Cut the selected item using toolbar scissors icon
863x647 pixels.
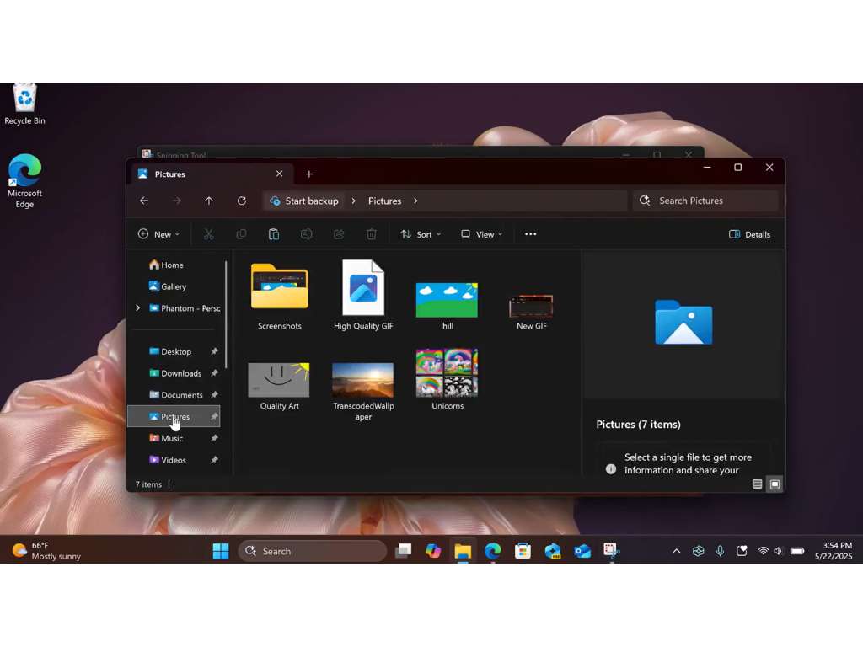pos(209,234)
